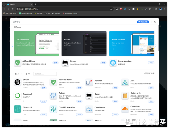Show next featured apps with right arrow
Image resolution: width=169 pixels, height=129 pixels.
coord(156,46)
